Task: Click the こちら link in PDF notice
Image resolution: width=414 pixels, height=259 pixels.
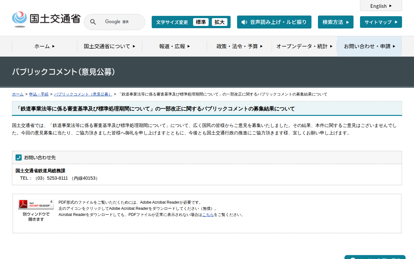Action: (x=208, y=215)
